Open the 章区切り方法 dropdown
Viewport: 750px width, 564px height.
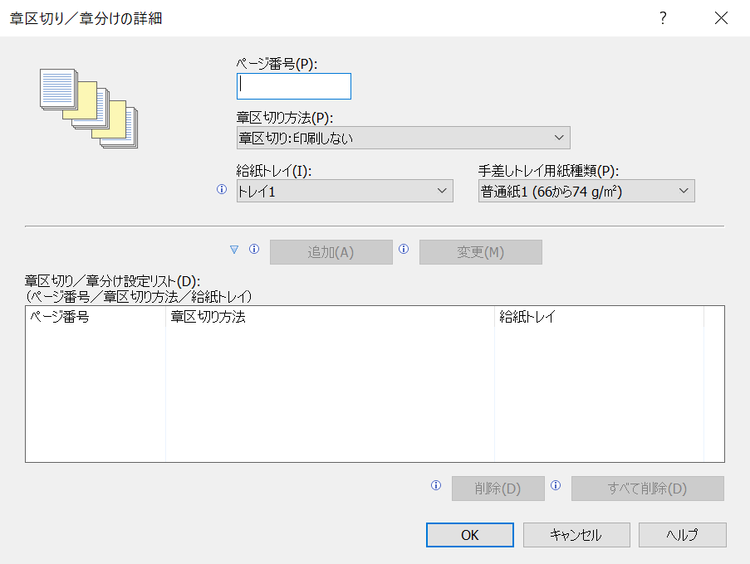point(403,138)
